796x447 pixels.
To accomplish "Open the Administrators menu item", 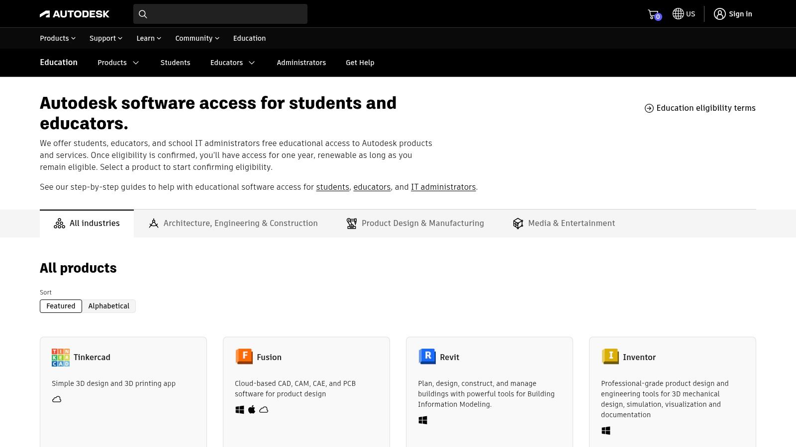I will 301,63.
